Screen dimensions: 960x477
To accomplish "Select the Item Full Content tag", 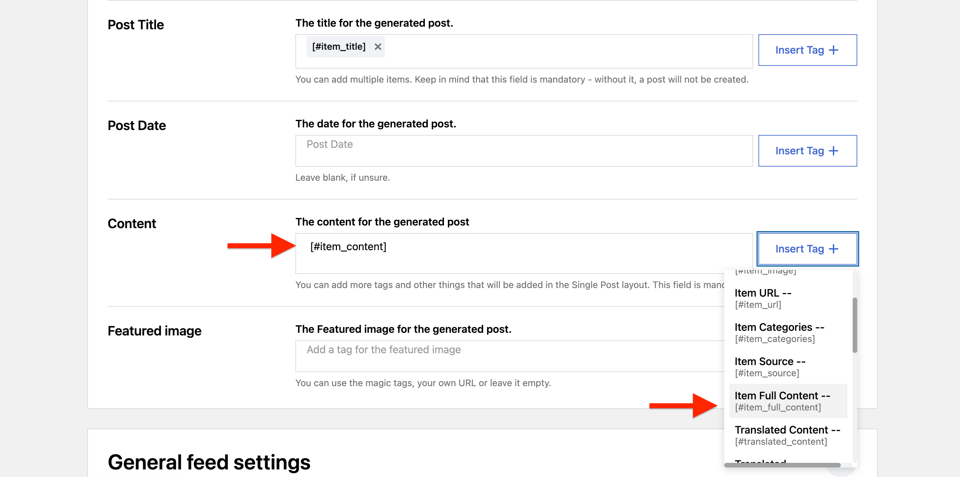I will tap(782, 401).
